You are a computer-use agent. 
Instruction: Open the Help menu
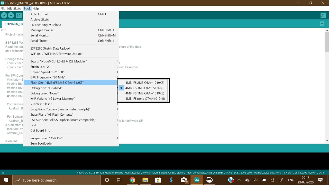36,8
